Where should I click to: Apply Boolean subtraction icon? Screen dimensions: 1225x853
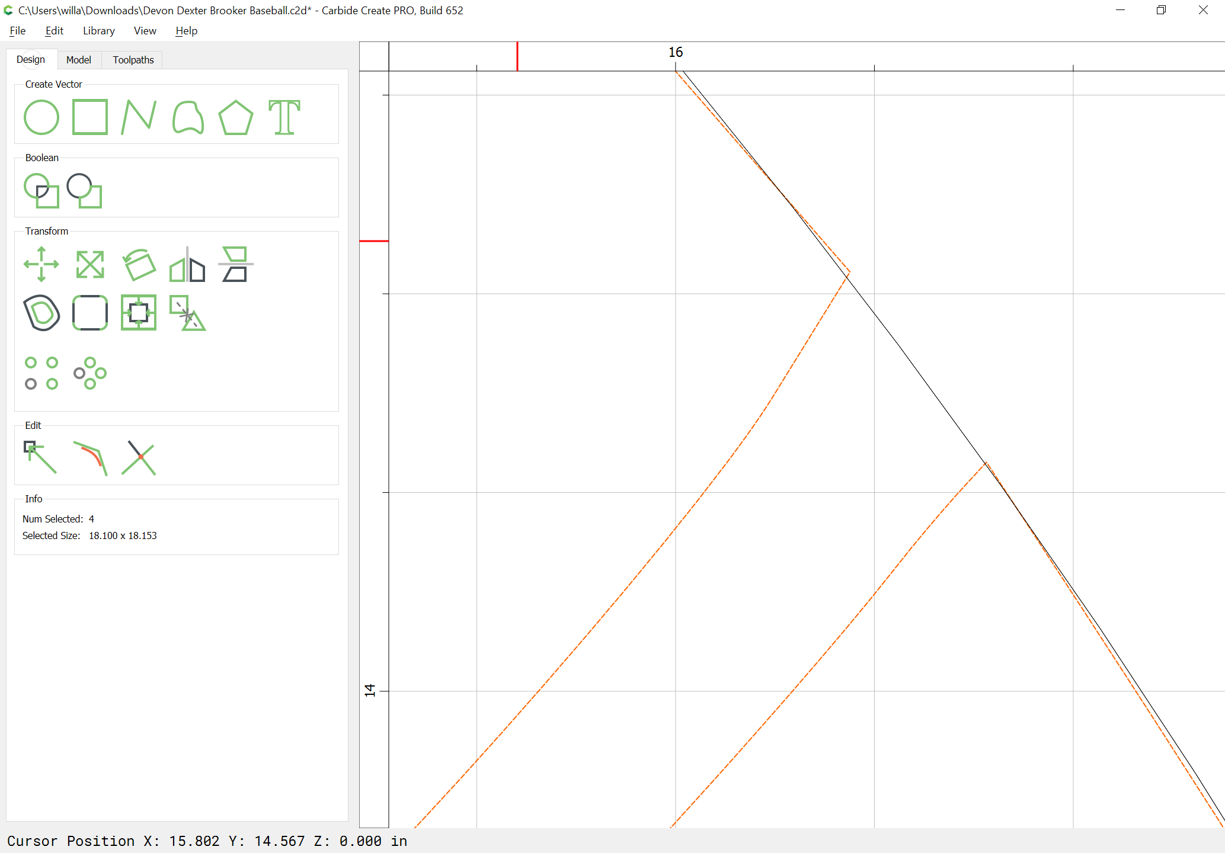(x=84, y=191)
